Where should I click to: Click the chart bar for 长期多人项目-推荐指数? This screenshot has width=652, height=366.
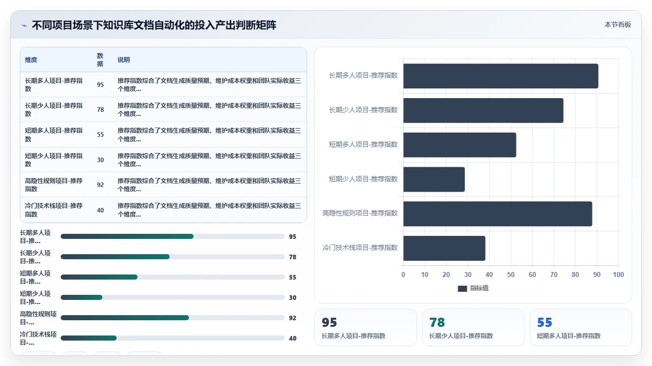pyautogui.click(x=501, y=76)
